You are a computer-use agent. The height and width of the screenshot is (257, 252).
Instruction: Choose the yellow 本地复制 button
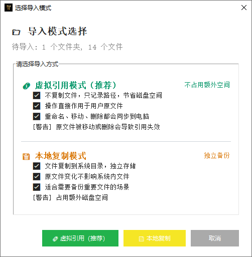pos(155,238)
